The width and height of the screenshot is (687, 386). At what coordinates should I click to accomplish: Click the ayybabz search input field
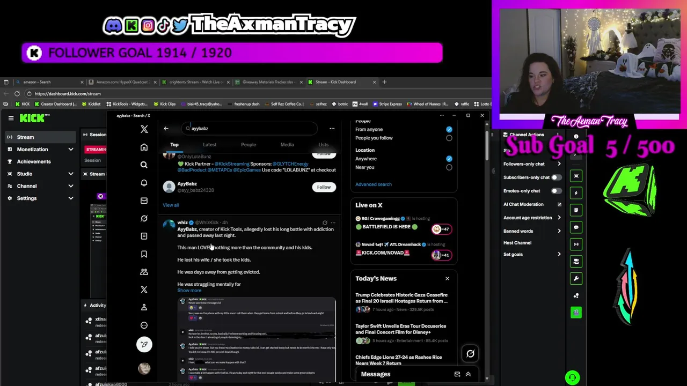coord(249,128)
